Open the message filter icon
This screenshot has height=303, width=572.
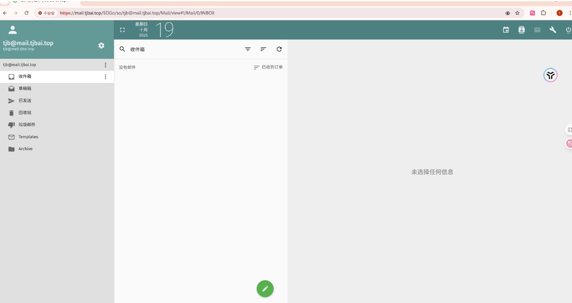(x=248, y=49)
